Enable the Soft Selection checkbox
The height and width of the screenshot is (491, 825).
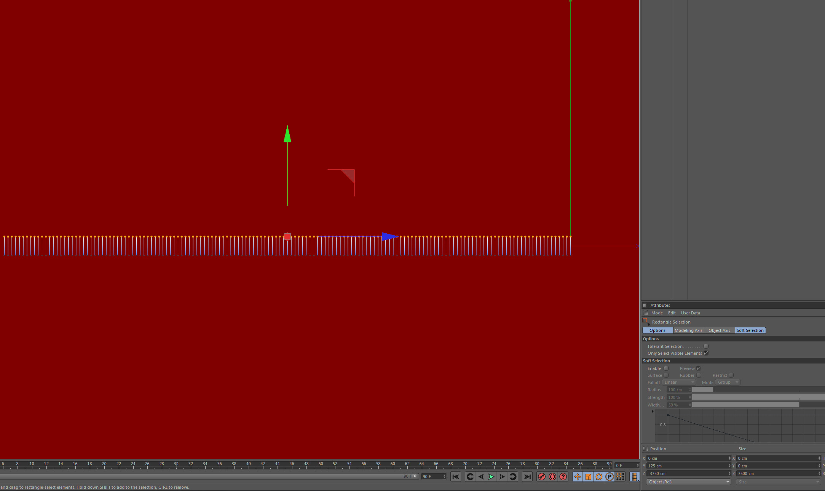click(666, 368)
